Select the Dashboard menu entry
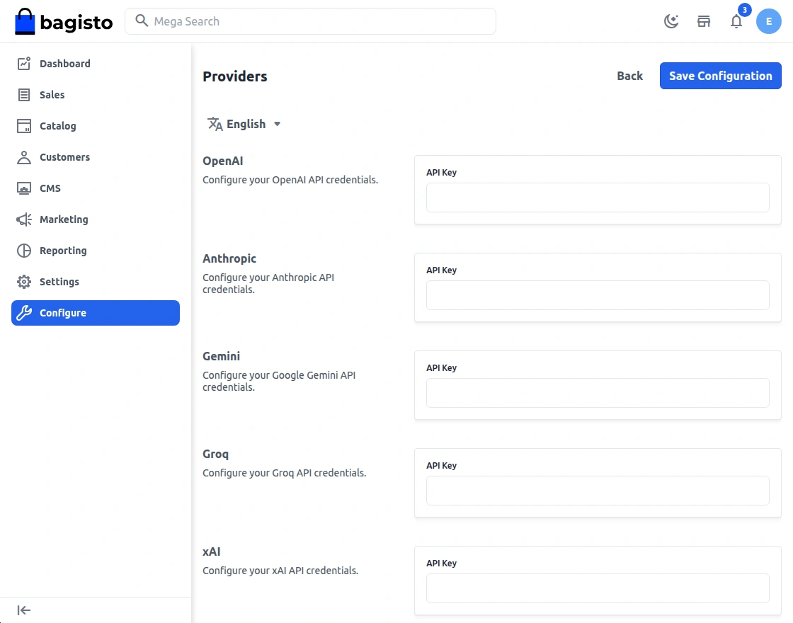Viewport: 793px width, 623px height. tap(65, 63)
